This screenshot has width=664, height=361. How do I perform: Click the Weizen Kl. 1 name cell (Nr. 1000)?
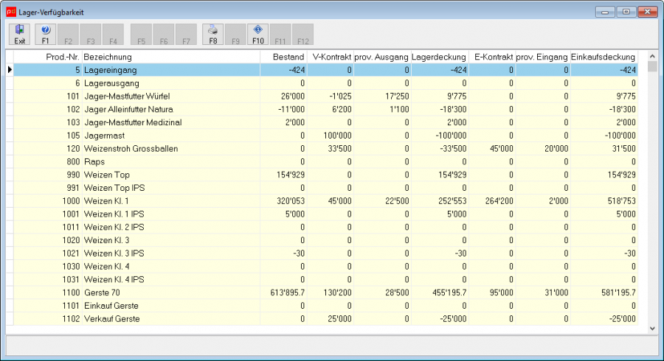[170, 201]
